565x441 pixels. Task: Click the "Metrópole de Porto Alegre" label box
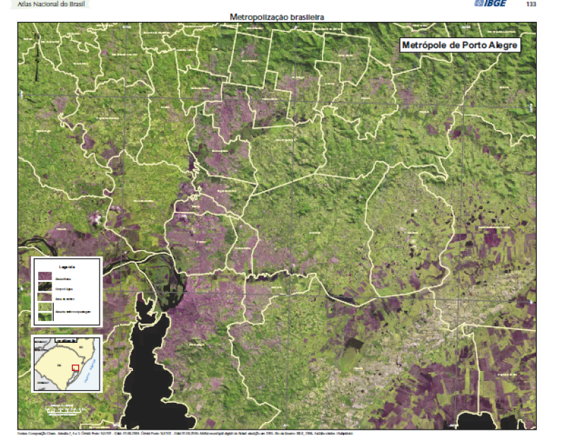[x=460, y=45]
